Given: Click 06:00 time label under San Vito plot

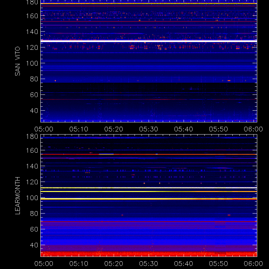Looking at the screenshot, I should tap(254, 129).
